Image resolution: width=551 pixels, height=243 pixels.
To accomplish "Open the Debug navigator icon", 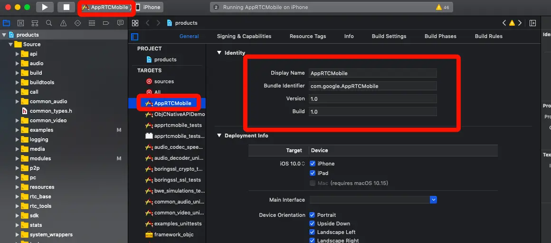I will (x=92, y=23).
